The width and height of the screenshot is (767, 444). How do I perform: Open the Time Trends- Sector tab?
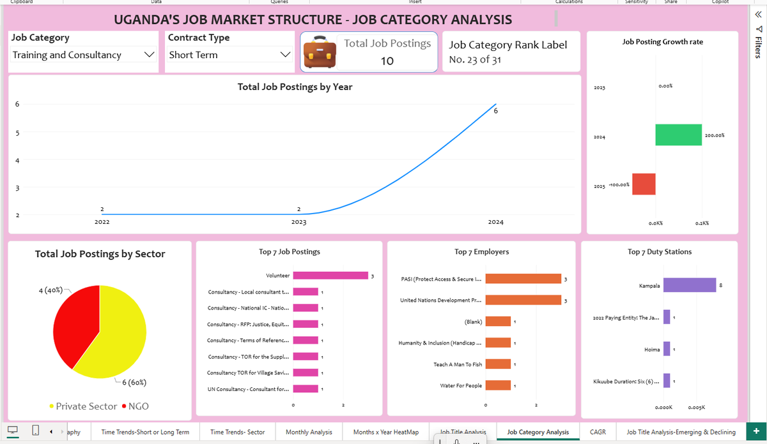237,432
